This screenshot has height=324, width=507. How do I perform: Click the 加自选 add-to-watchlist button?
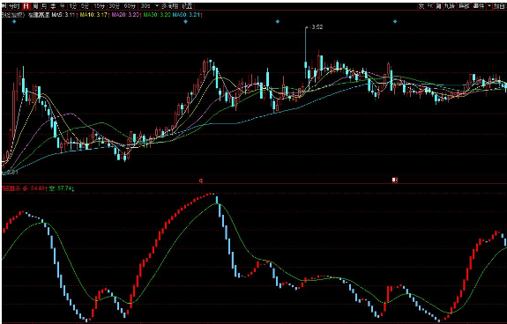pyautogui.click(x=500, y=6)
